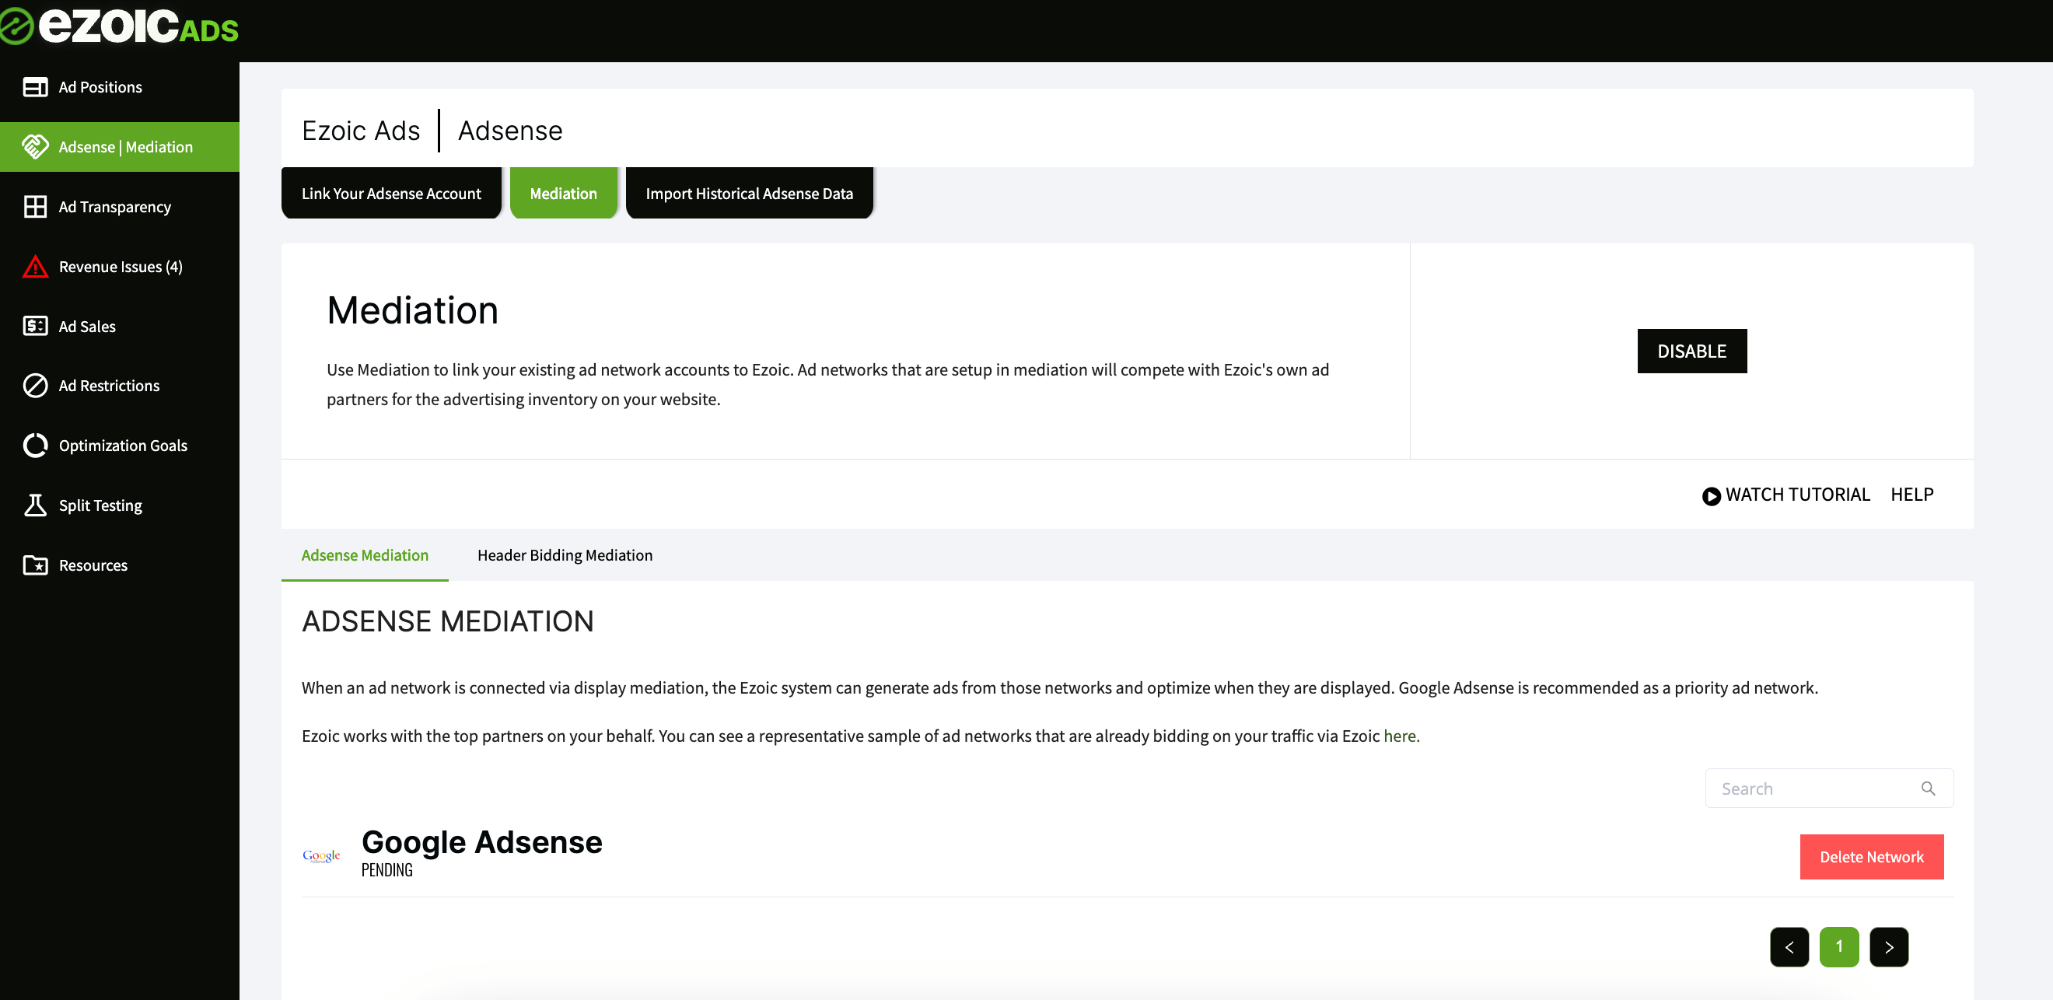Click the Google Adsense logo thumbnail
The height and width of the screenshot is (1000, 2053).
pyautogui.click(x=321, y=856)
